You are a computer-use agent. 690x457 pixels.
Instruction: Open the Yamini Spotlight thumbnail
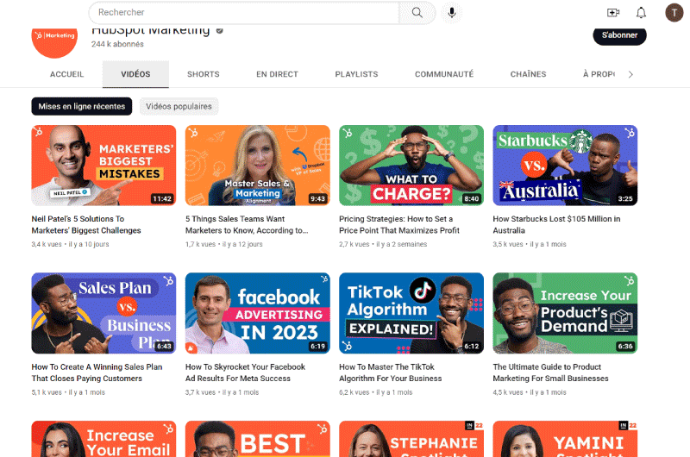[565, 439]
